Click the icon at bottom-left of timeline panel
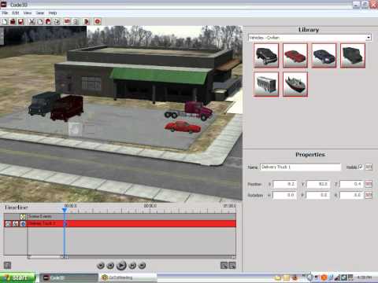The width and height of the screenshot is (378, 283). [x=7, y=266]
